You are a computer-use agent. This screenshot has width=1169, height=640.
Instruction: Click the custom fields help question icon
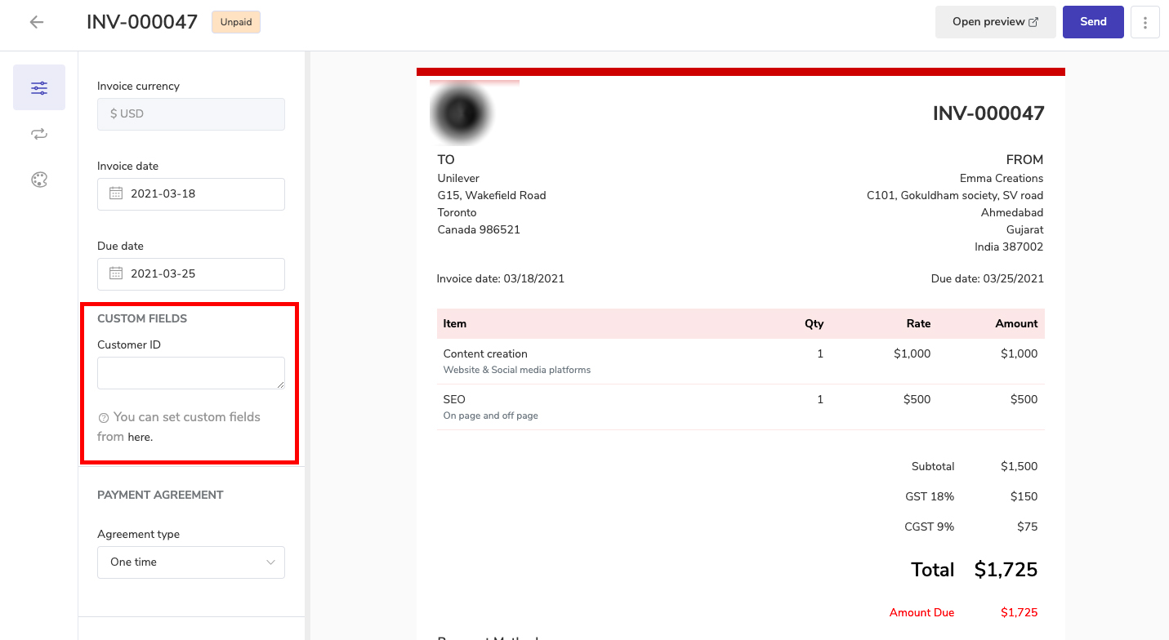(104, 418)
